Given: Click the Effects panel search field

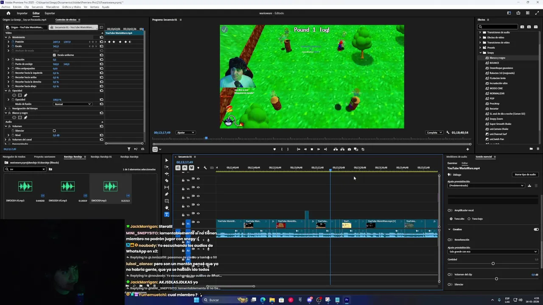Looking at the screenshot, I should click(x=498, y=27).
